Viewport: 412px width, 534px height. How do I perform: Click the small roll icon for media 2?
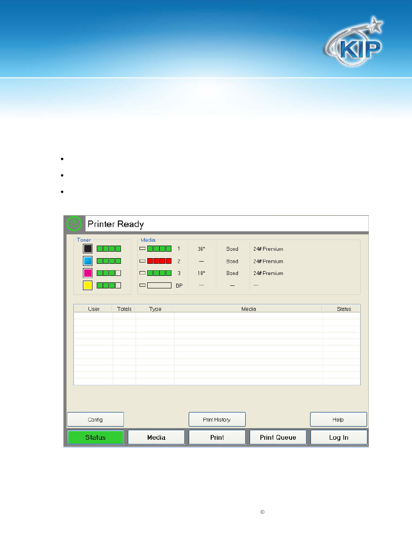tap(143, 261)
